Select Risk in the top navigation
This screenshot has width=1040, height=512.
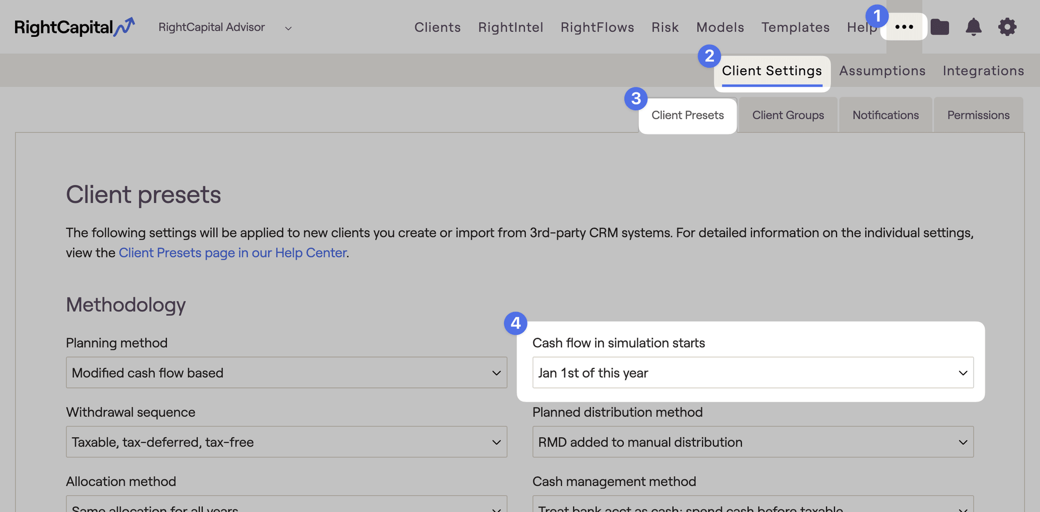[665, 27]
